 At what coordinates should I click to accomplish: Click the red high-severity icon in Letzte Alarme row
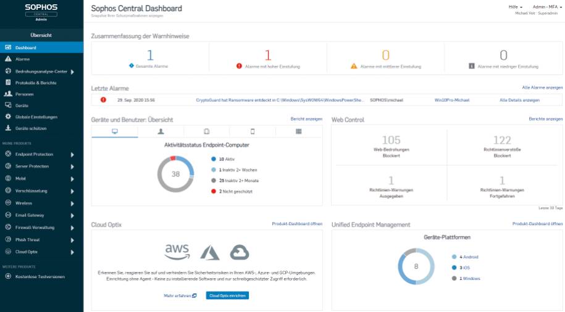103,100
